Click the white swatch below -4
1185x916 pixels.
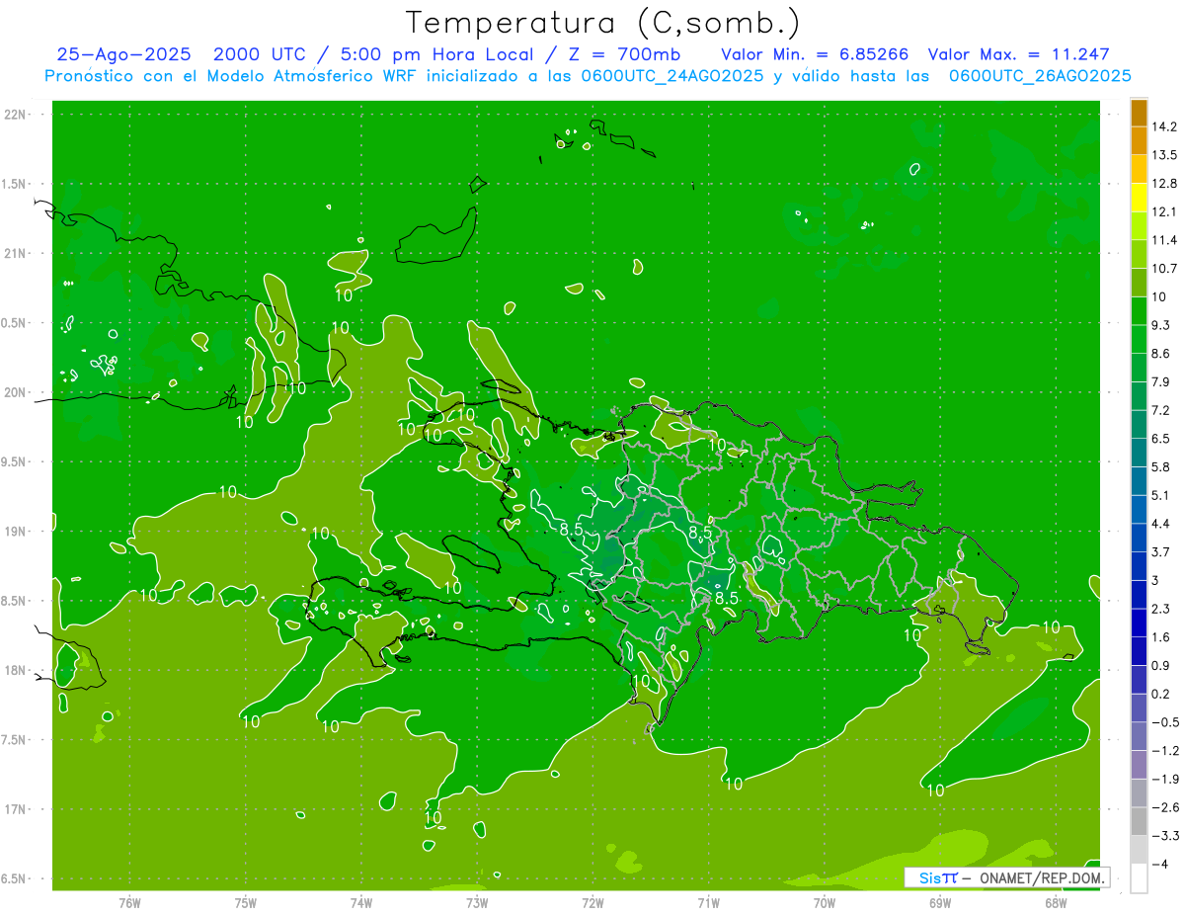coord(1139,877)
